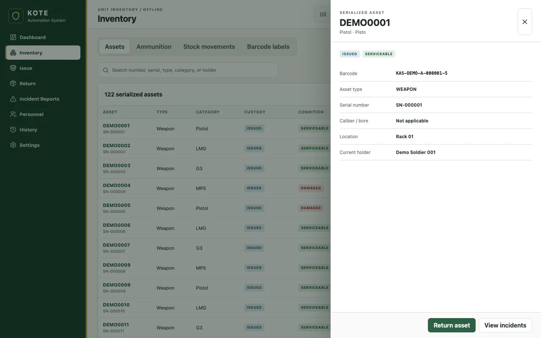Navigate to Personnel
Screen dimensions: 541x338
click(43, 114)
